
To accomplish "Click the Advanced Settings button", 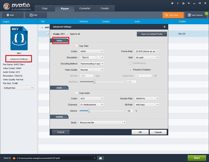I will click(x=19, y=59).
